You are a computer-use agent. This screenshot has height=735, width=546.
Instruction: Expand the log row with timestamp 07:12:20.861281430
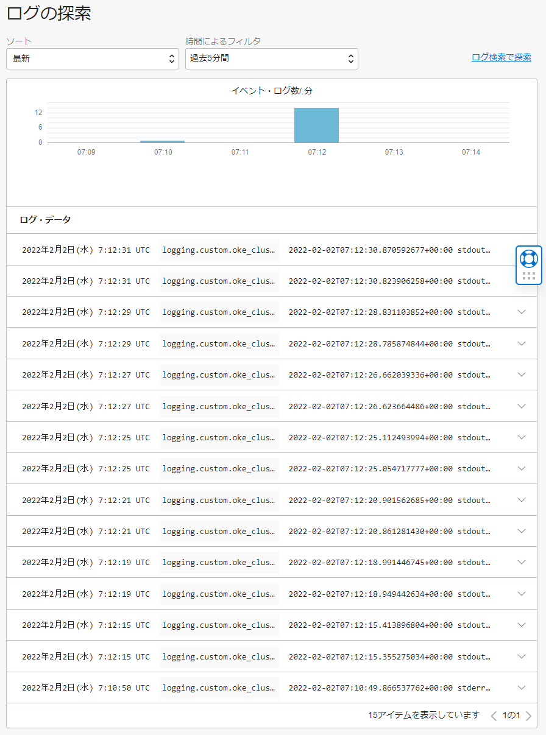[x=521, y=531]
